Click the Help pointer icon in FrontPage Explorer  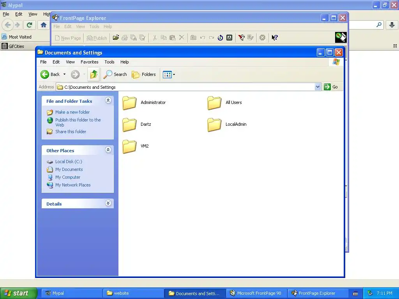click(275, 38)
